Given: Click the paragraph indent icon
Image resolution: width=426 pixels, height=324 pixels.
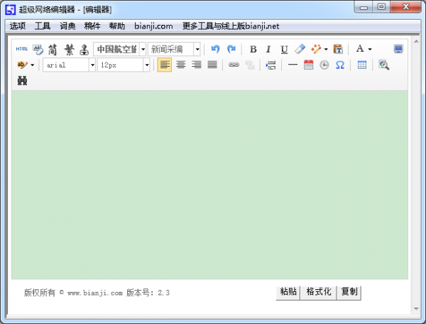Looking at the screenshot, I should (271, 65).
